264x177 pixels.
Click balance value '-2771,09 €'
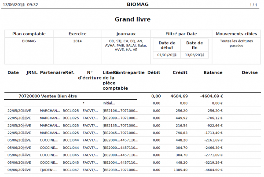point(213,155)
